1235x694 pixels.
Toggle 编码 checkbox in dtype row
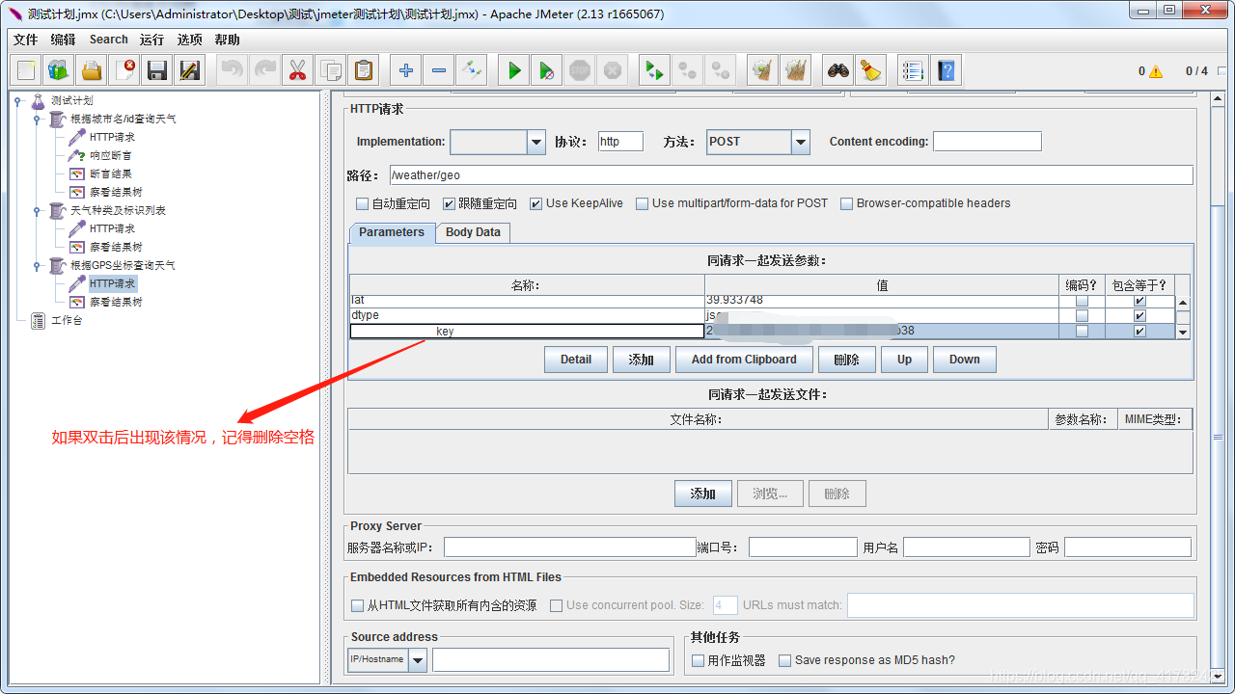click(1082, 315)
